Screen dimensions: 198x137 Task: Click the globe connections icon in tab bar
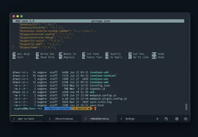point(177,119)
